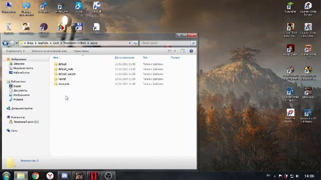Open Локальный диск (C:) in navigation pane
Screen dimensions: 321x180
point(26,122)
